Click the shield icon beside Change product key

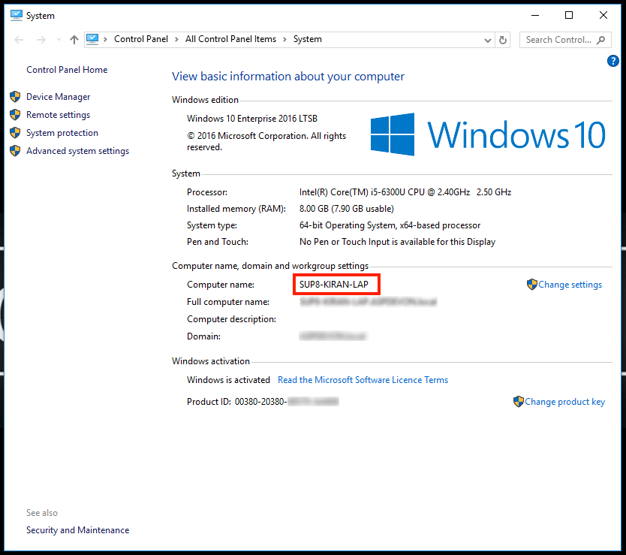[519, 402]
